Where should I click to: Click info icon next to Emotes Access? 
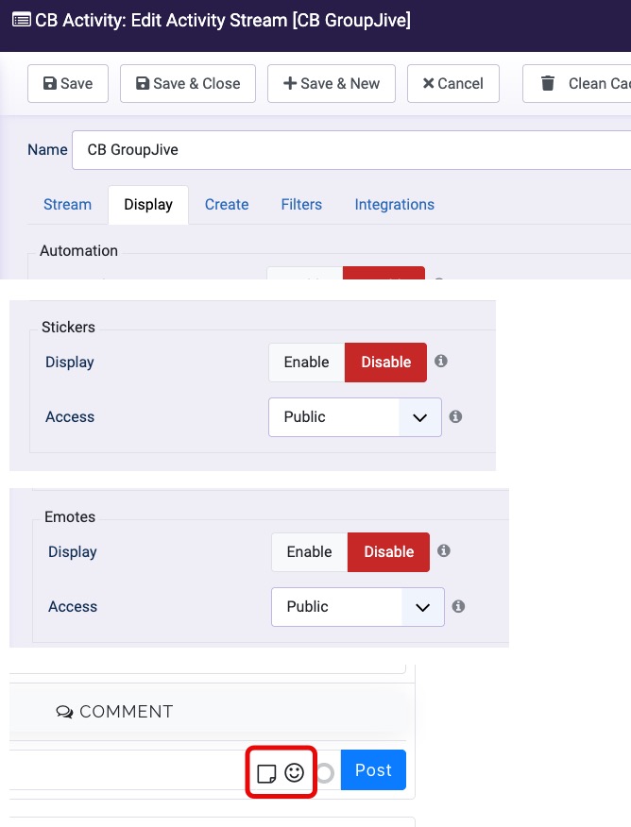tap(458, 606)
